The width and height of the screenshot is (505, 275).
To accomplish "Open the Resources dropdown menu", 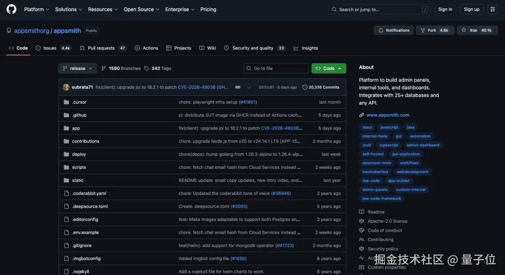I will tap(103, 9).
